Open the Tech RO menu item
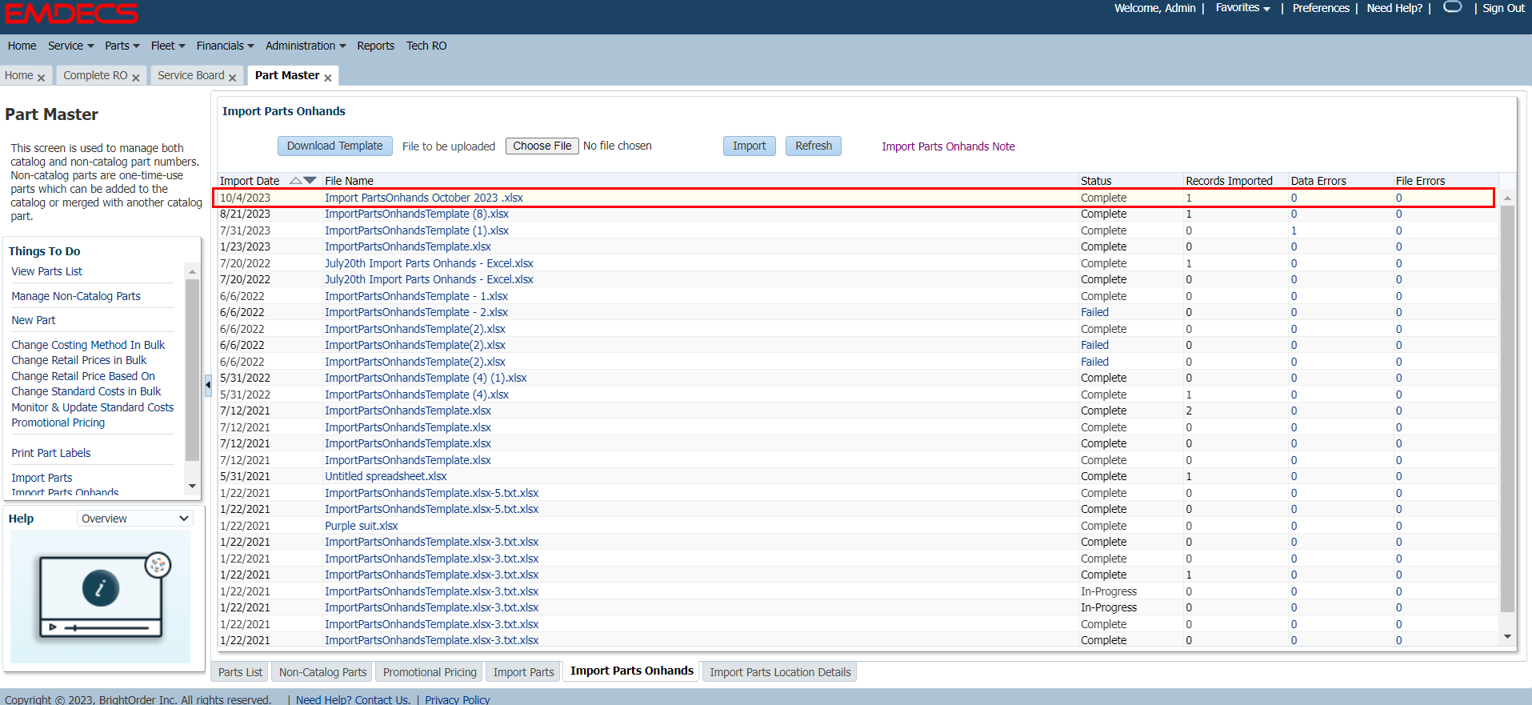 tap(426, 46)
